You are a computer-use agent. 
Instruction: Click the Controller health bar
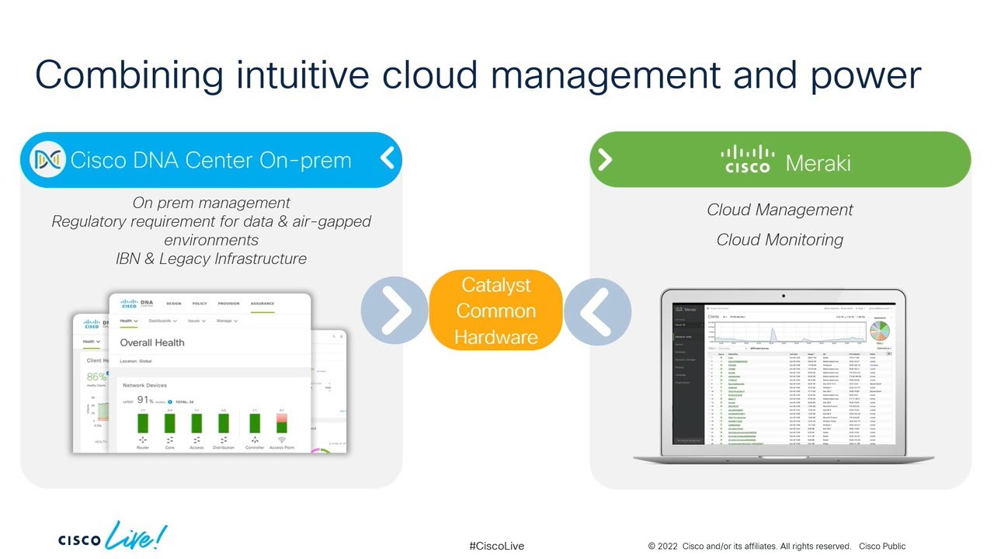click(255, 423)
